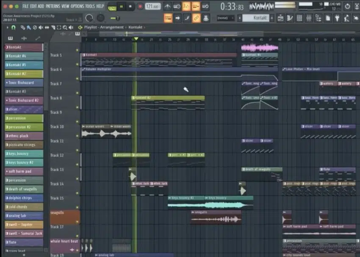Click the red record button
This screenshot has width=360, height=257.
click(140, 7)
